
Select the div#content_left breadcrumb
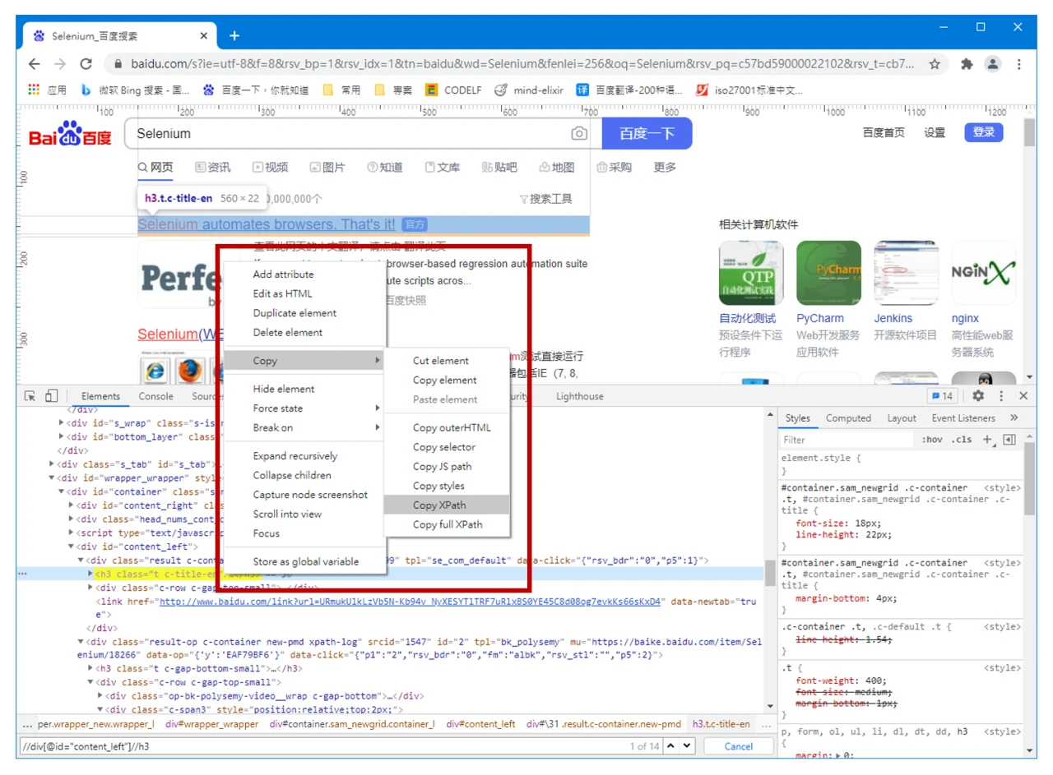[480, 724]
